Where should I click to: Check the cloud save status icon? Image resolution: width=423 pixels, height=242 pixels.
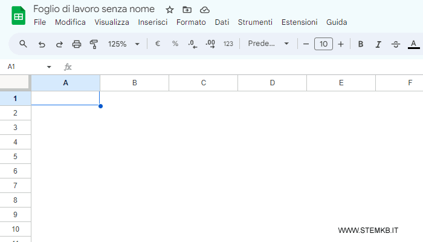tap(205, 10)
